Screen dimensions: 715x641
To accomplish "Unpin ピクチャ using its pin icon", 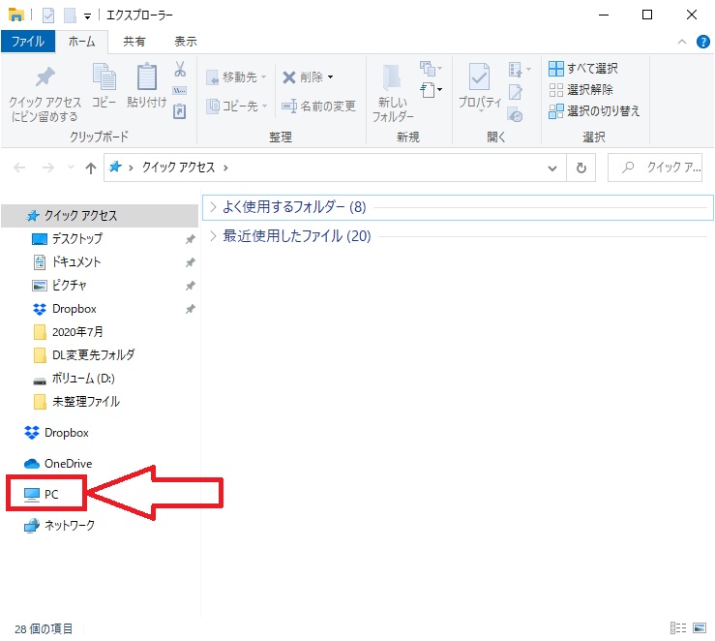I will [x=191, y=286].
